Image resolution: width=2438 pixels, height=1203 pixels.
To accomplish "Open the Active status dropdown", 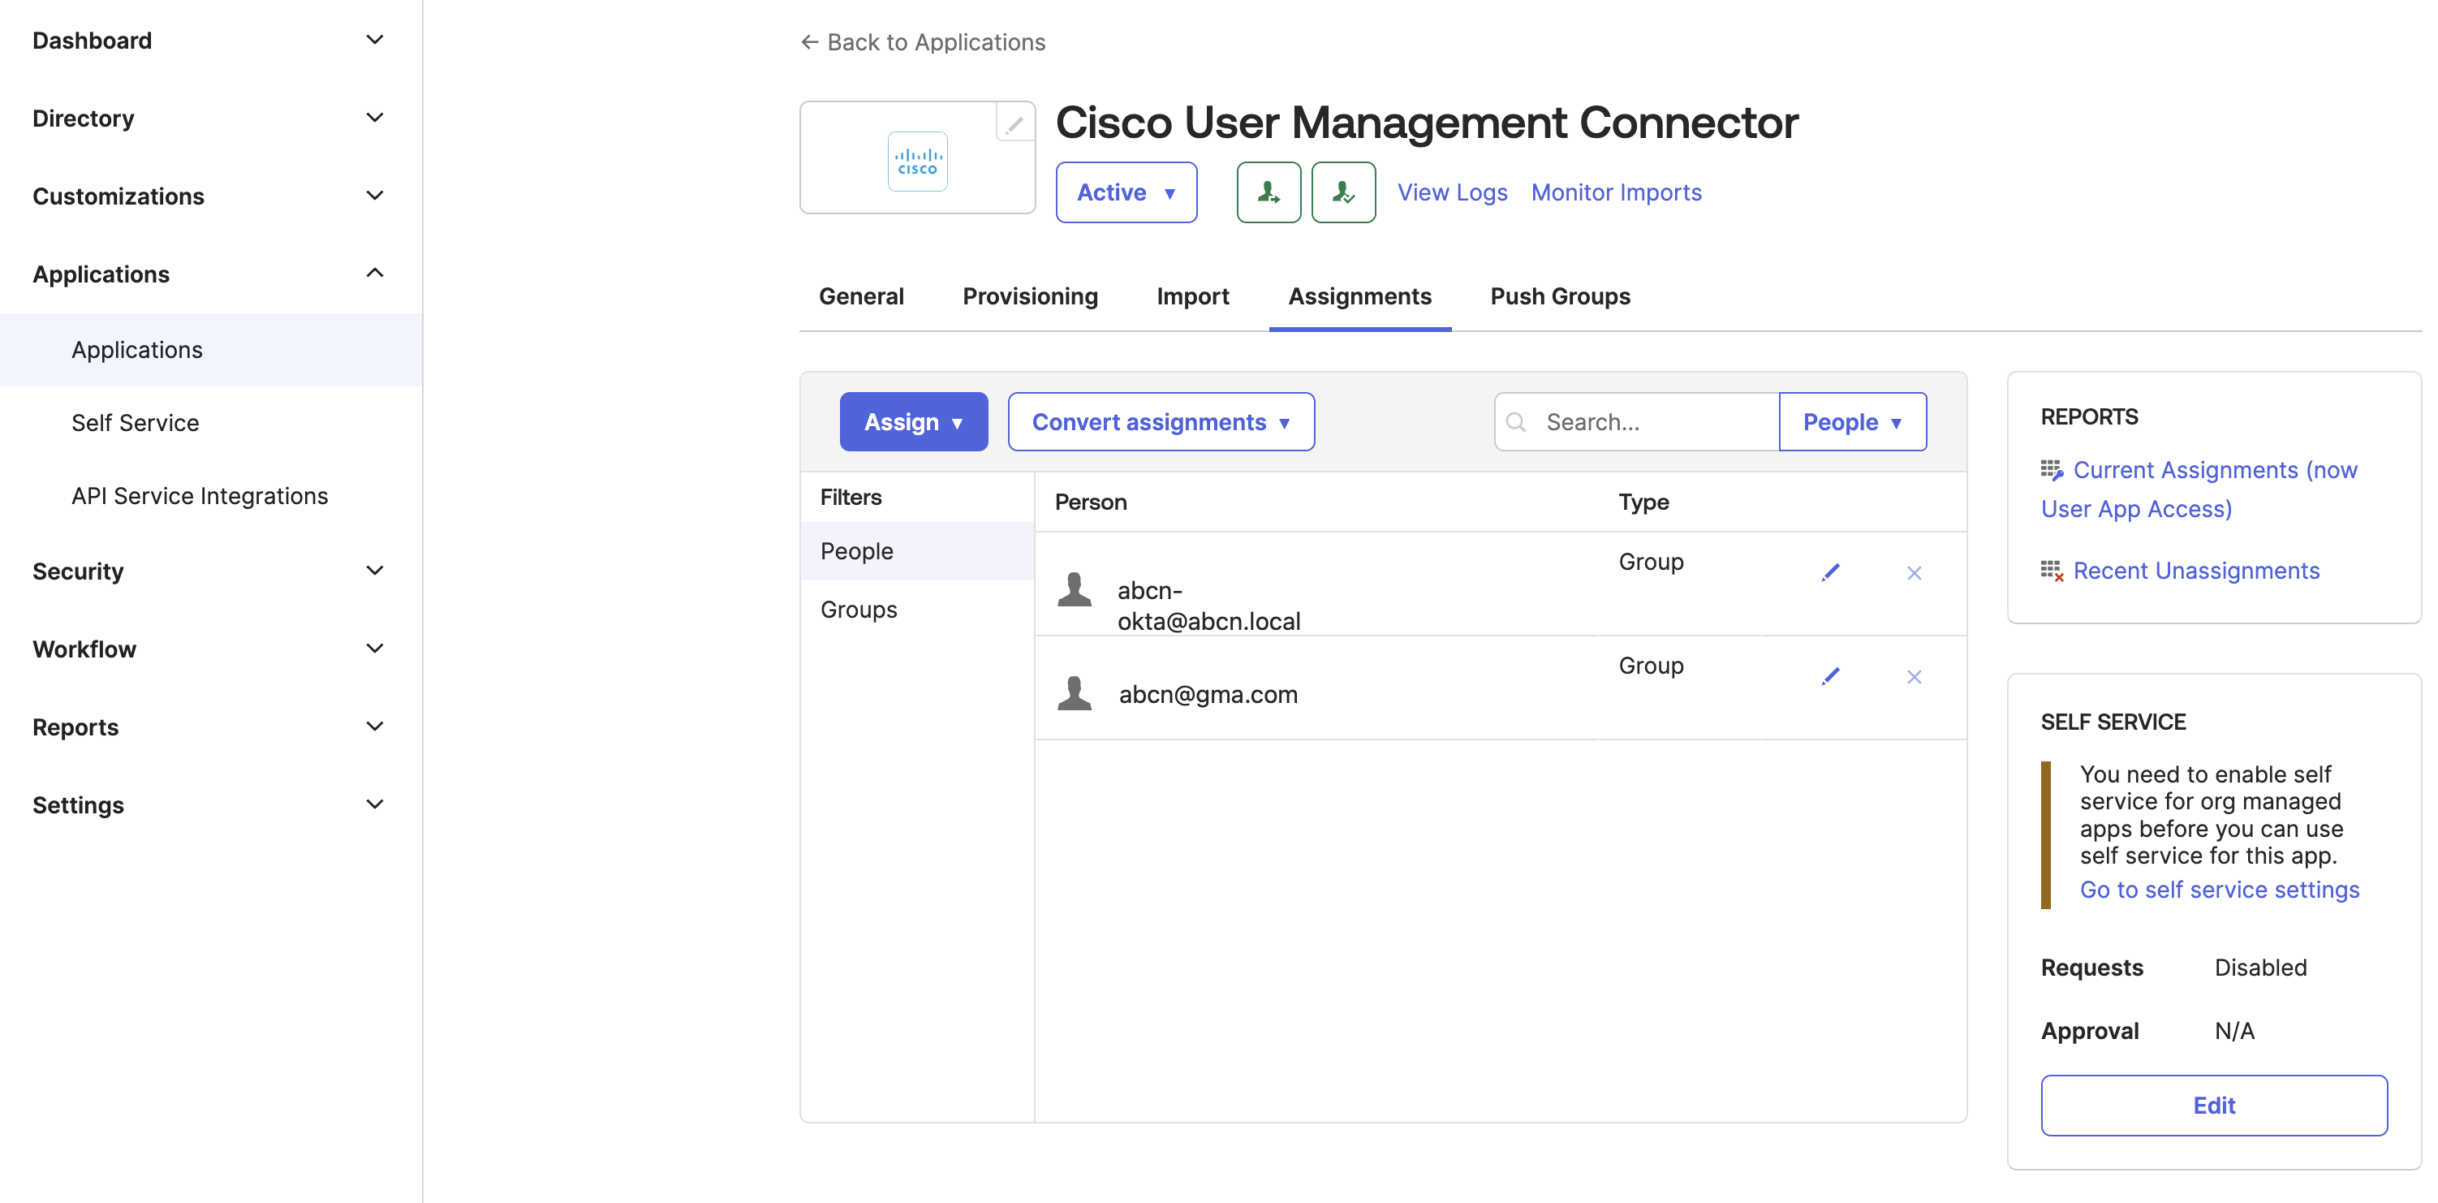I will (x=1126, y=192).
